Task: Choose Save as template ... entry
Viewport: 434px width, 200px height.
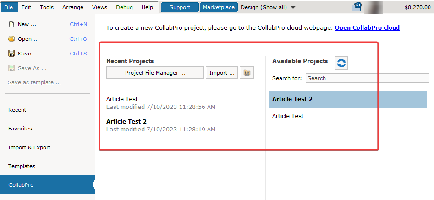Action: tap(34, 82)
